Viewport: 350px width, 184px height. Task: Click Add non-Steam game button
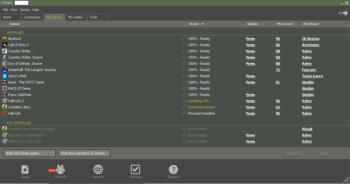[x=29, y=153]
